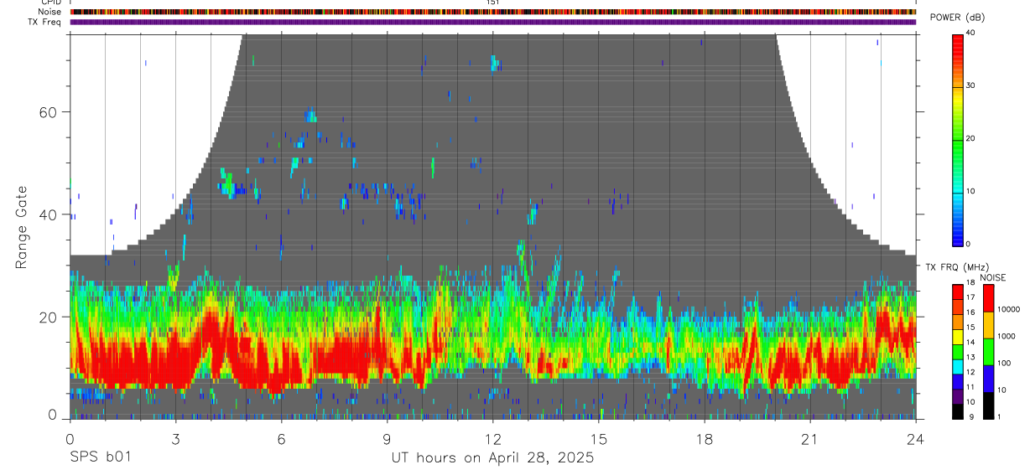Select the NOISE legend color bar
This screenshot has height=475, width=1030.
pyautogui.click(x=988, y=352)
